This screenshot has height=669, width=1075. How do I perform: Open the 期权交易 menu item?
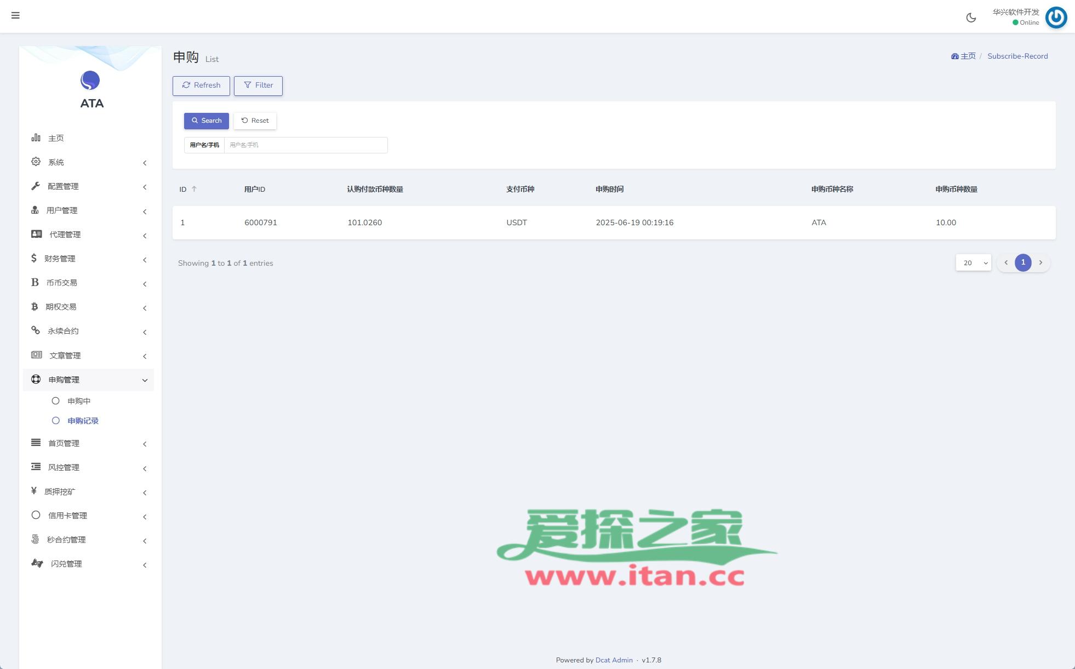[x=88, y=307]
